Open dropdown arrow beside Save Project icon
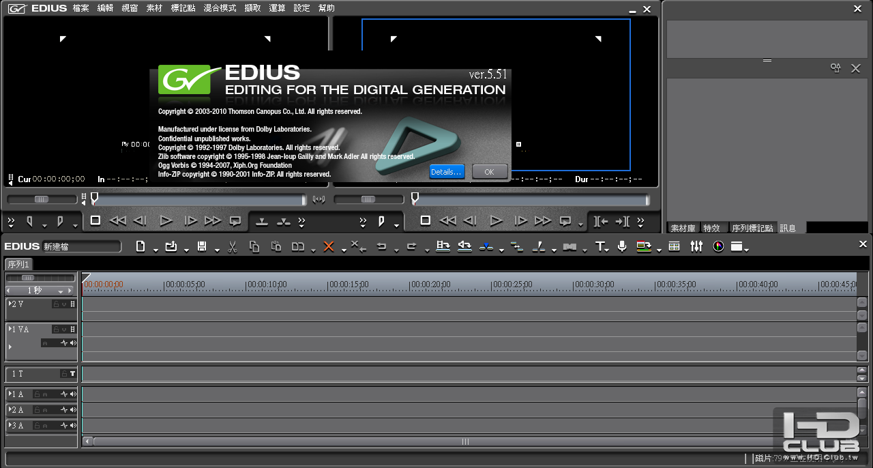The width and height of the screenshot is (873, 468). 217,250
